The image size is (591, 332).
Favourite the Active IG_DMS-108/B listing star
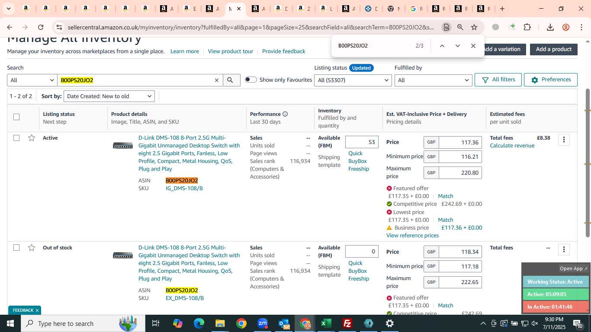(32, 138)
